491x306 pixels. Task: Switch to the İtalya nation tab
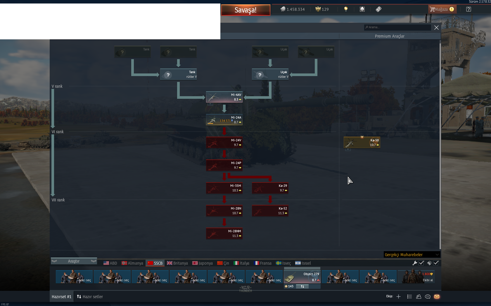241,263
